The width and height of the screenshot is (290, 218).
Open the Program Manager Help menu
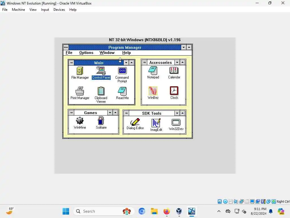[x=127, y=53]
